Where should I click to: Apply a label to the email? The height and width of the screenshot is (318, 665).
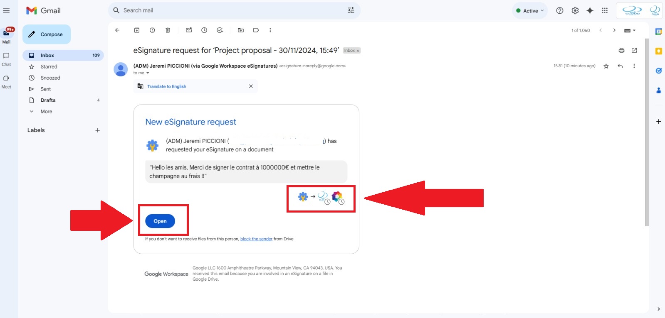[256, 30]
